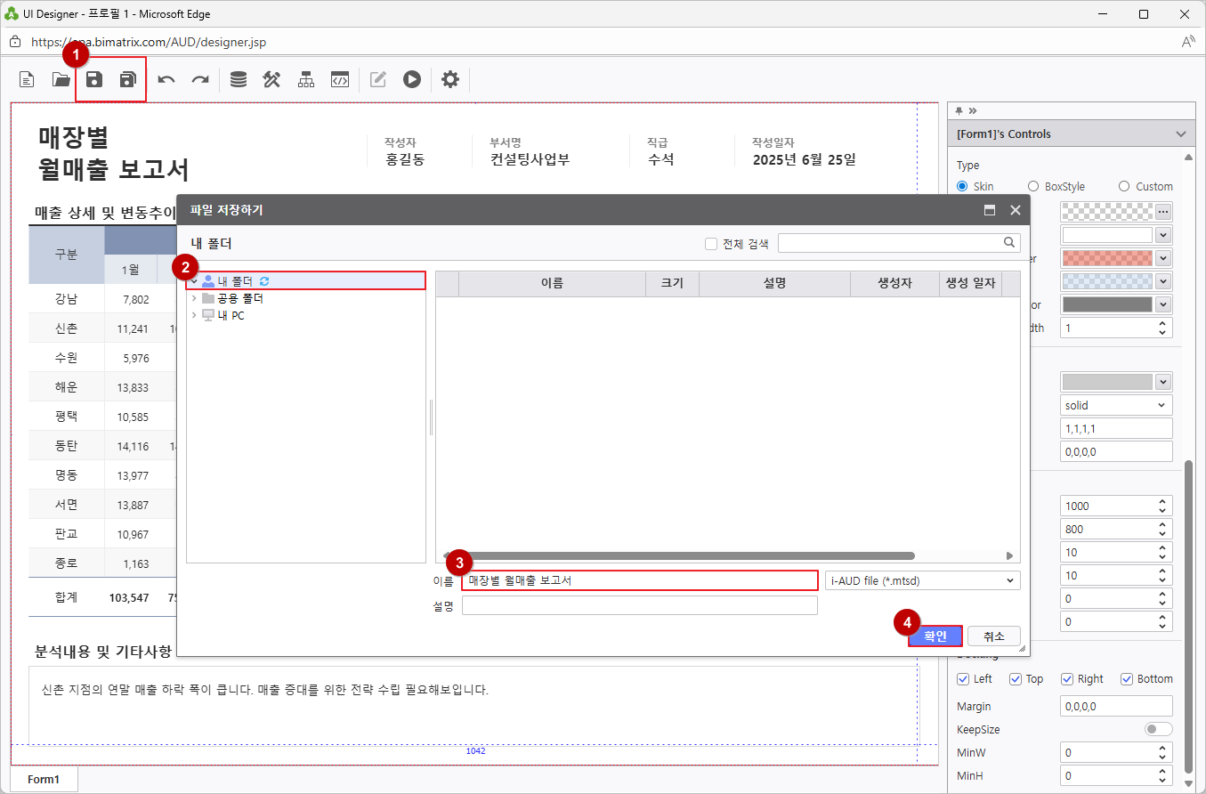Image resolution: width=1206 pixels, height=794 pixels.
Task: Click the Undo arrow icon
Action: pyautogui.click(x=166, y=79)
